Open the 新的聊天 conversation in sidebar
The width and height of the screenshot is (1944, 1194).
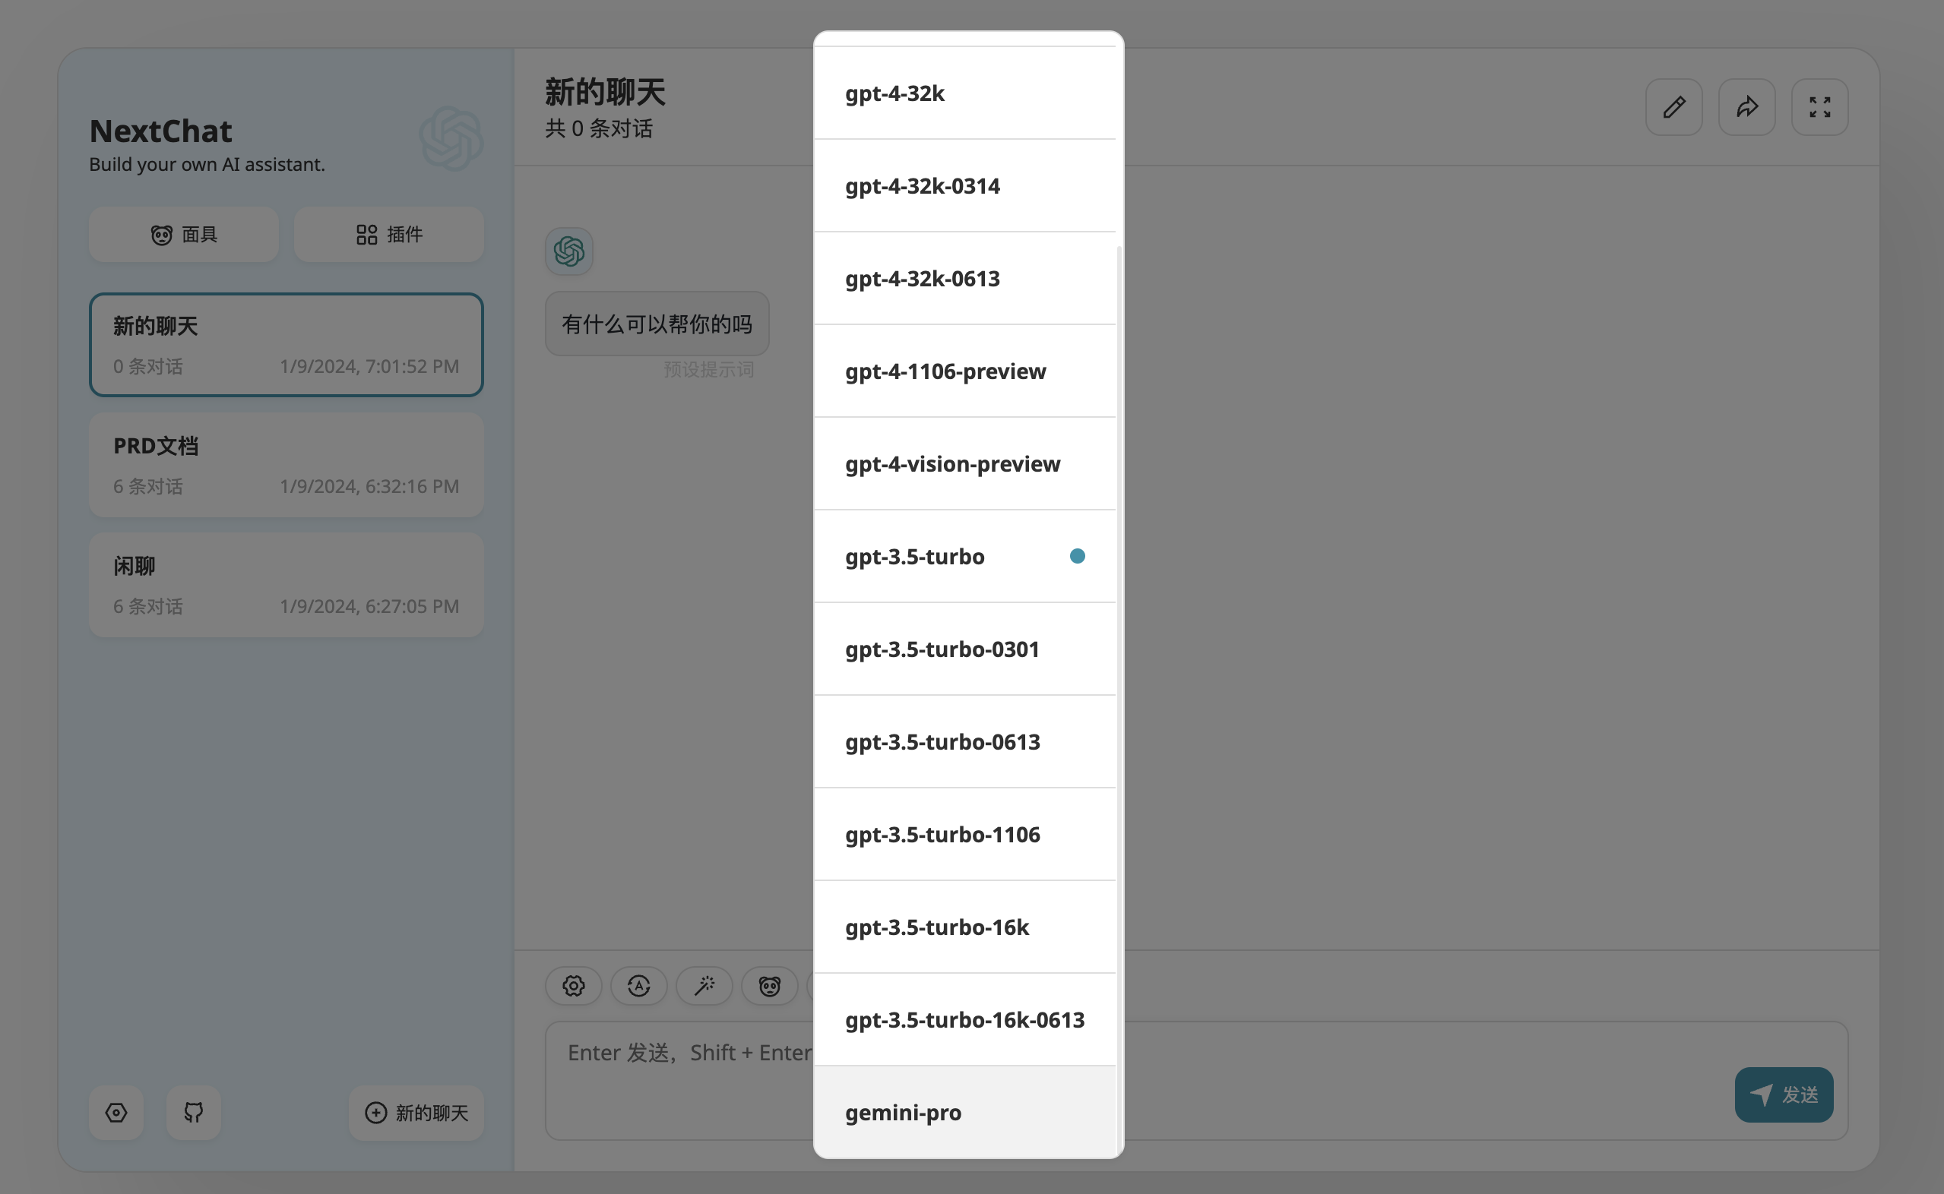[286, 345]
